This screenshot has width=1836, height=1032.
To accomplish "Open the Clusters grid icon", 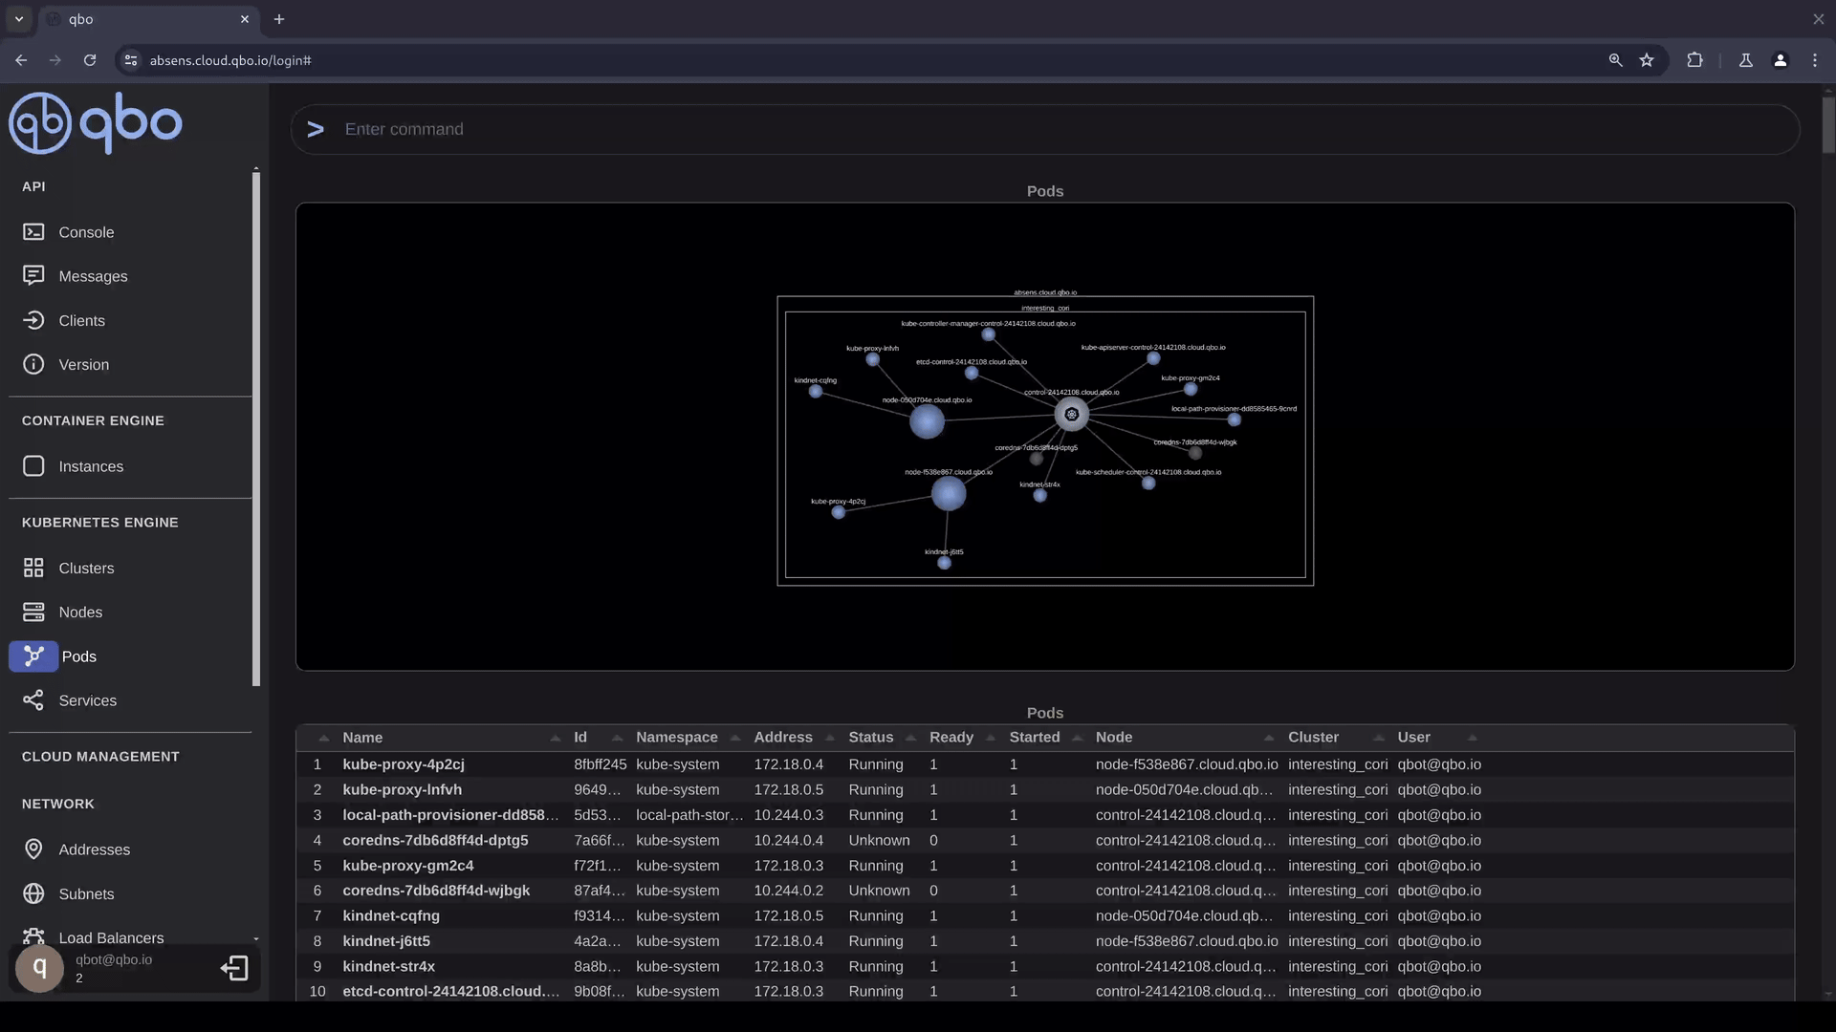I will 33,568.
